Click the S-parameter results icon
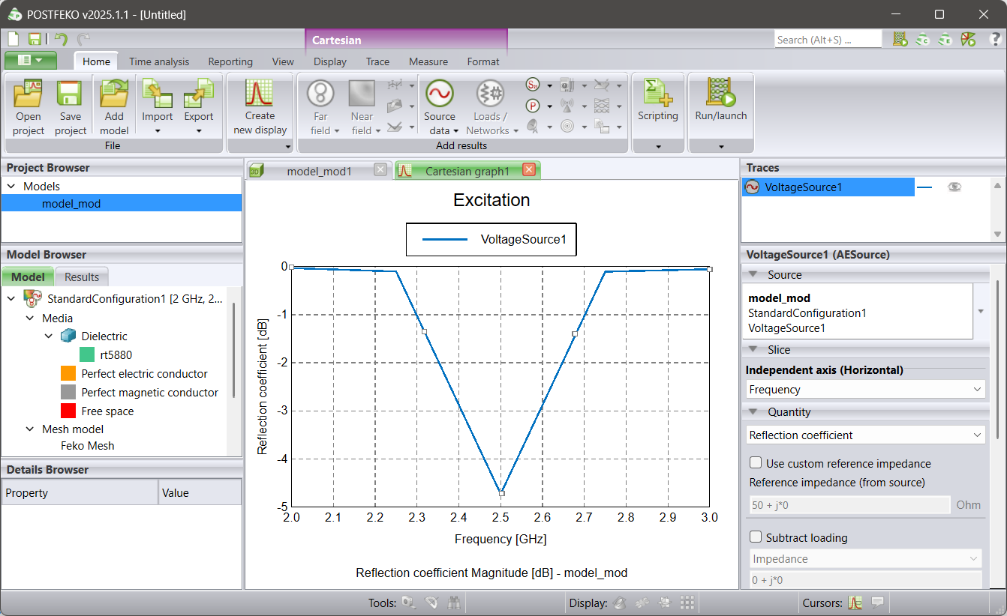 click(533, 85)
